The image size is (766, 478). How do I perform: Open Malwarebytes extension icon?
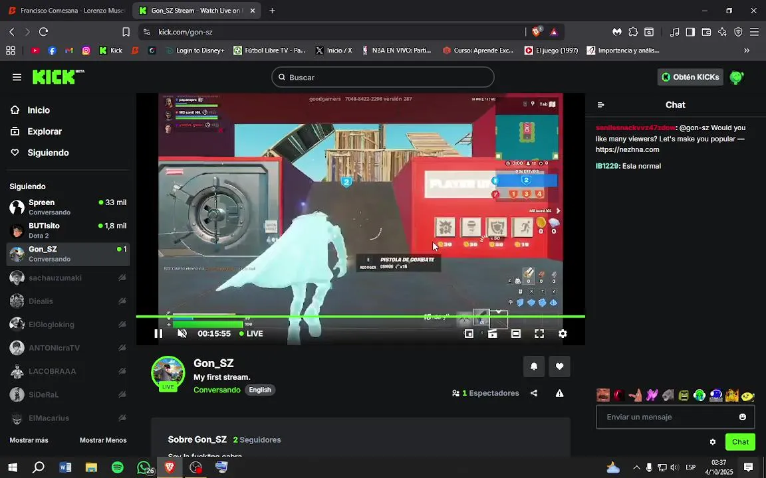[617, 32]
